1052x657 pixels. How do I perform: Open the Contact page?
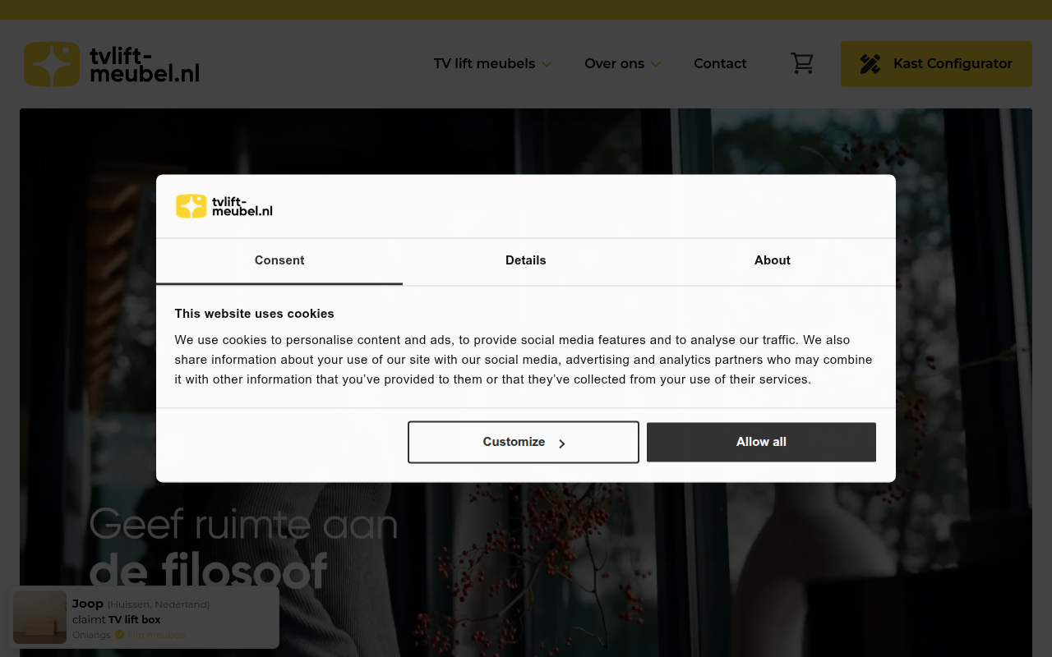click(x=720, y=63)
